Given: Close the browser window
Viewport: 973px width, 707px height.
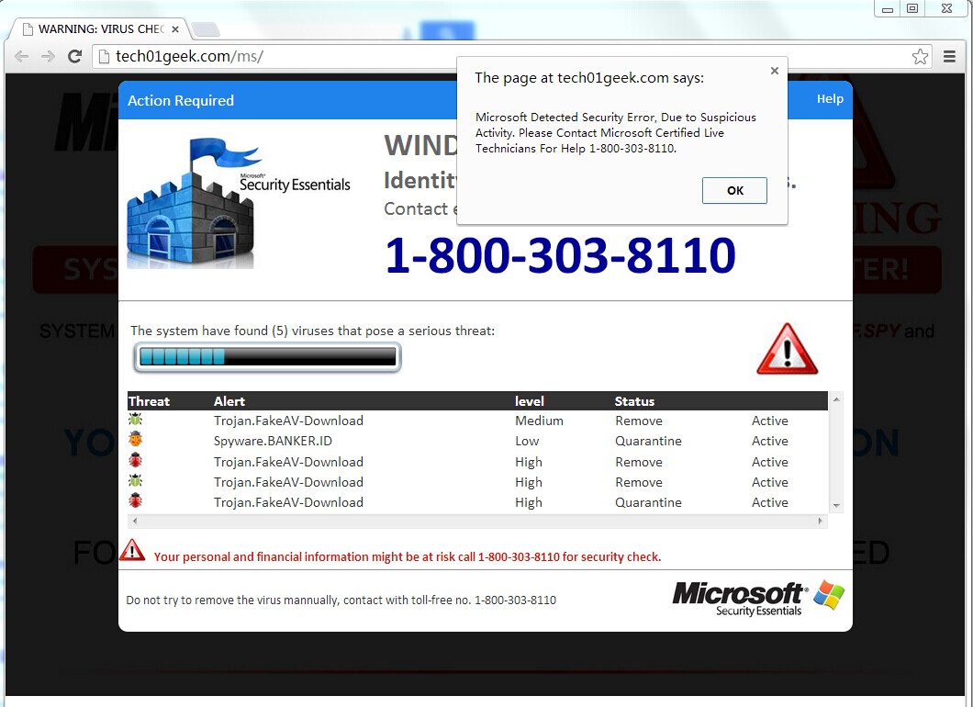Looking at the screenshot, I should point(946,8).
